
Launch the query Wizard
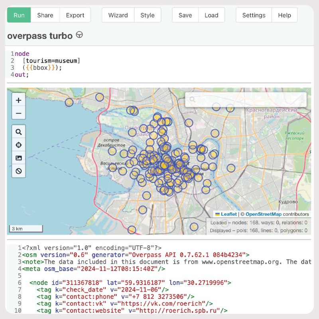pyautogui.click(x=118, y=15)
